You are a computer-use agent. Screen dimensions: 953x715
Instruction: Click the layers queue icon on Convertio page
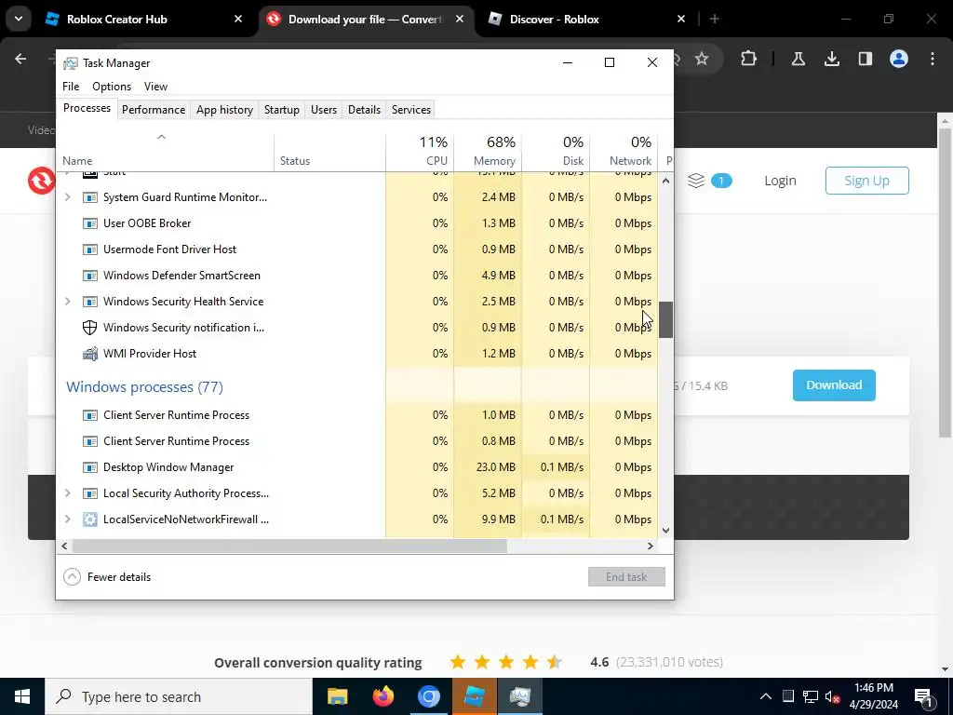(696, 181)
